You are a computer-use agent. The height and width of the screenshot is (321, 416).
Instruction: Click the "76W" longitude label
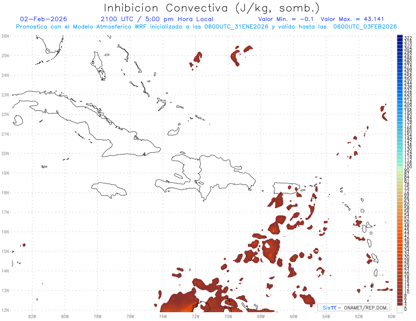[130, 316]
